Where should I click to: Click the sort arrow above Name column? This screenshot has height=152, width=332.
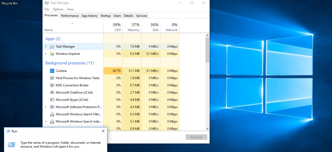[x=72, y=24]
